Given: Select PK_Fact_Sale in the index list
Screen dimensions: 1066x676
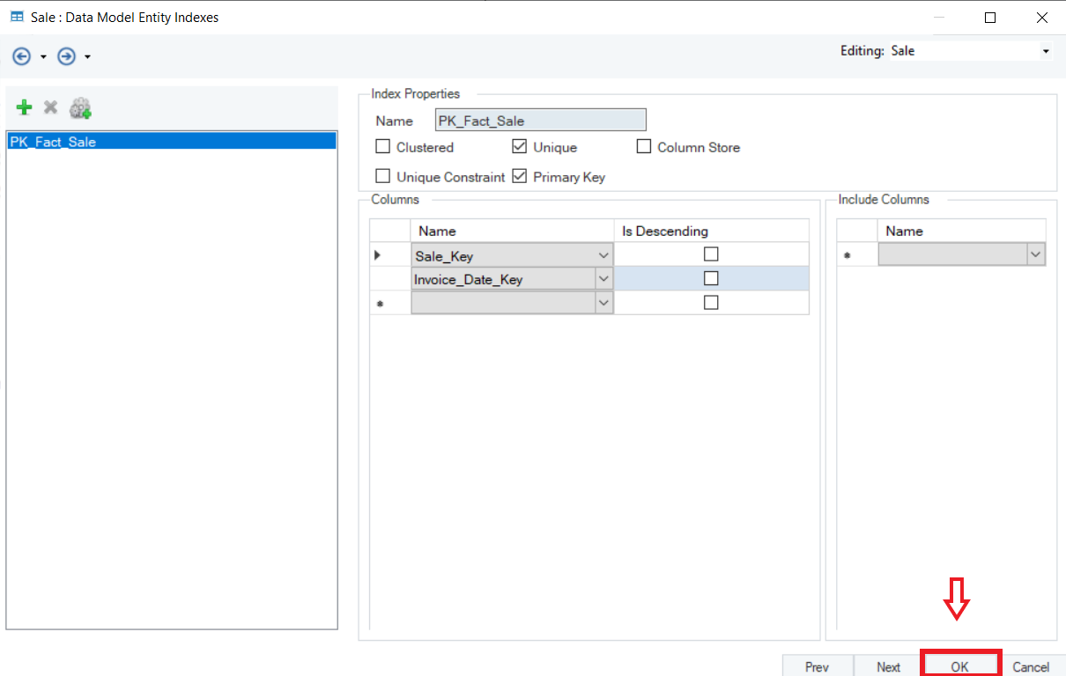Looking at the screenshot, I should (x=53, y=141).
